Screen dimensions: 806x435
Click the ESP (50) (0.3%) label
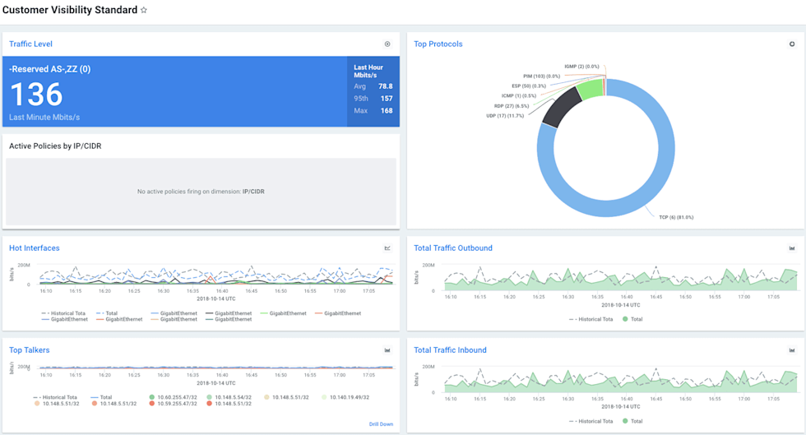[x=529, y=86]
